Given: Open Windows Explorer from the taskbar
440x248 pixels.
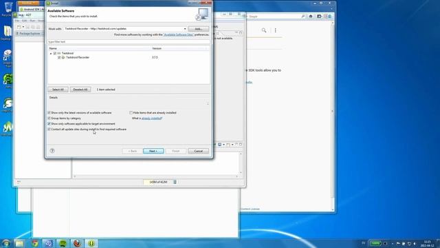Looking at the screenshot, I should click(x=20, y=243).
